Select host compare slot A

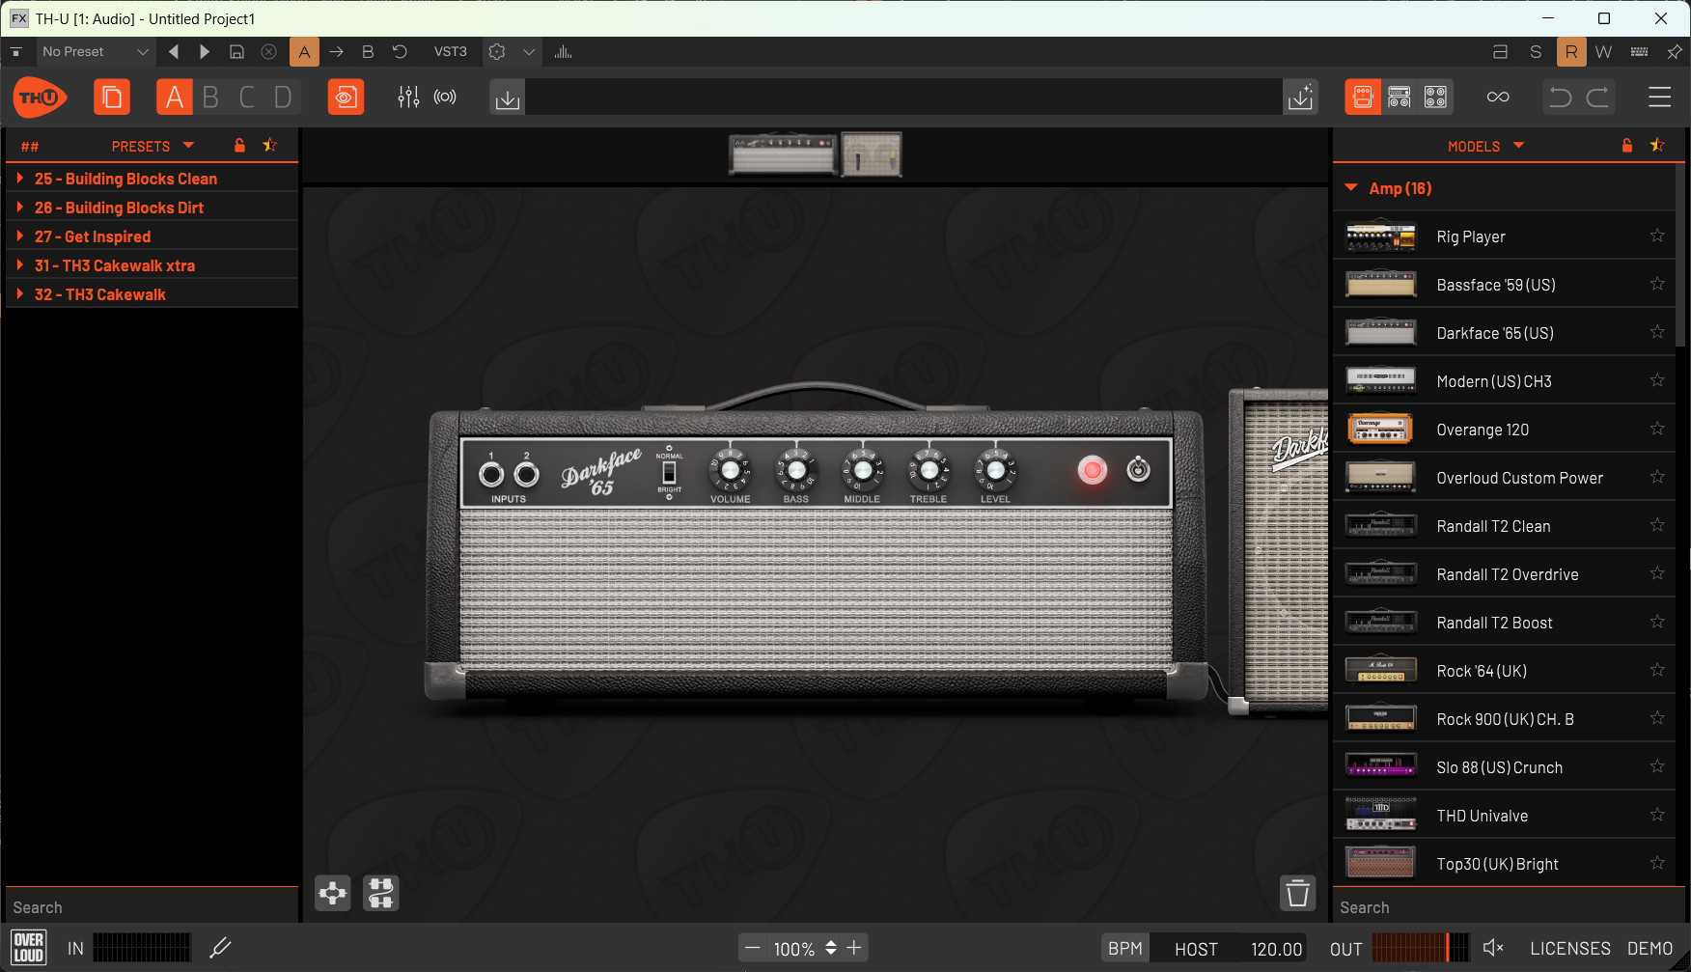pyautogui.click(x=304, y=52)
